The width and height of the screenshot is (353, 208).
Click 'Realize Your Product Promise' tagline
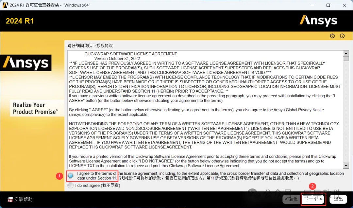[35, 108]
